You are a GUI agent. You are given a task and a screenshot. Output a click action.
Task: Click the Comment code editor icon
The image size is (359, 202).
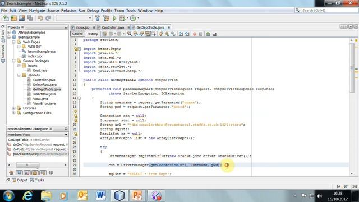click(208, 34)
